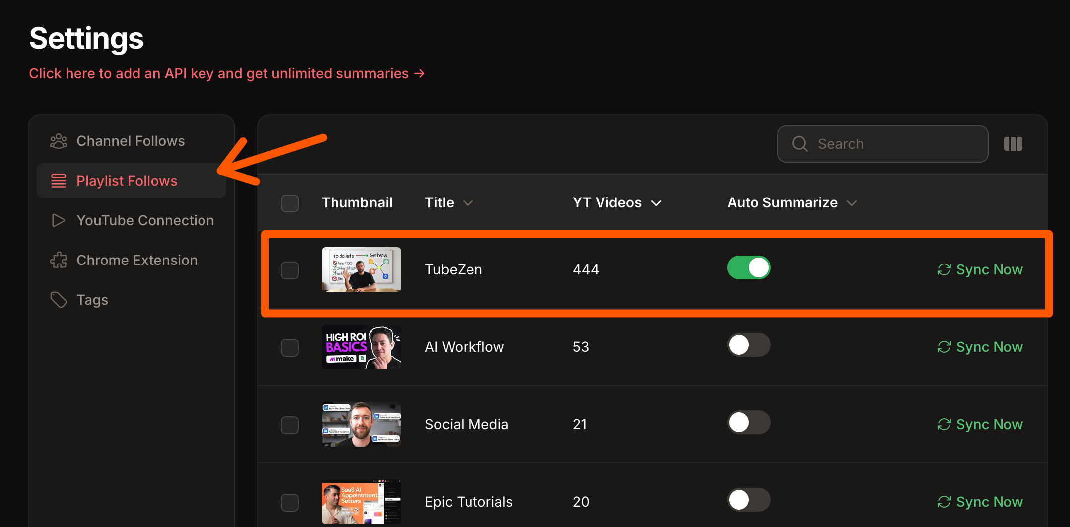Open the Auto Summarize column chevron

(852, 203)
